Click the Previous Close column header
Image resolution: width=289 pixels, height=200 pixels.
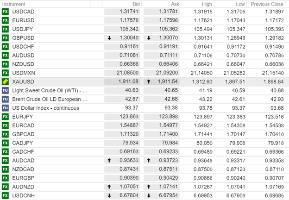267,4
